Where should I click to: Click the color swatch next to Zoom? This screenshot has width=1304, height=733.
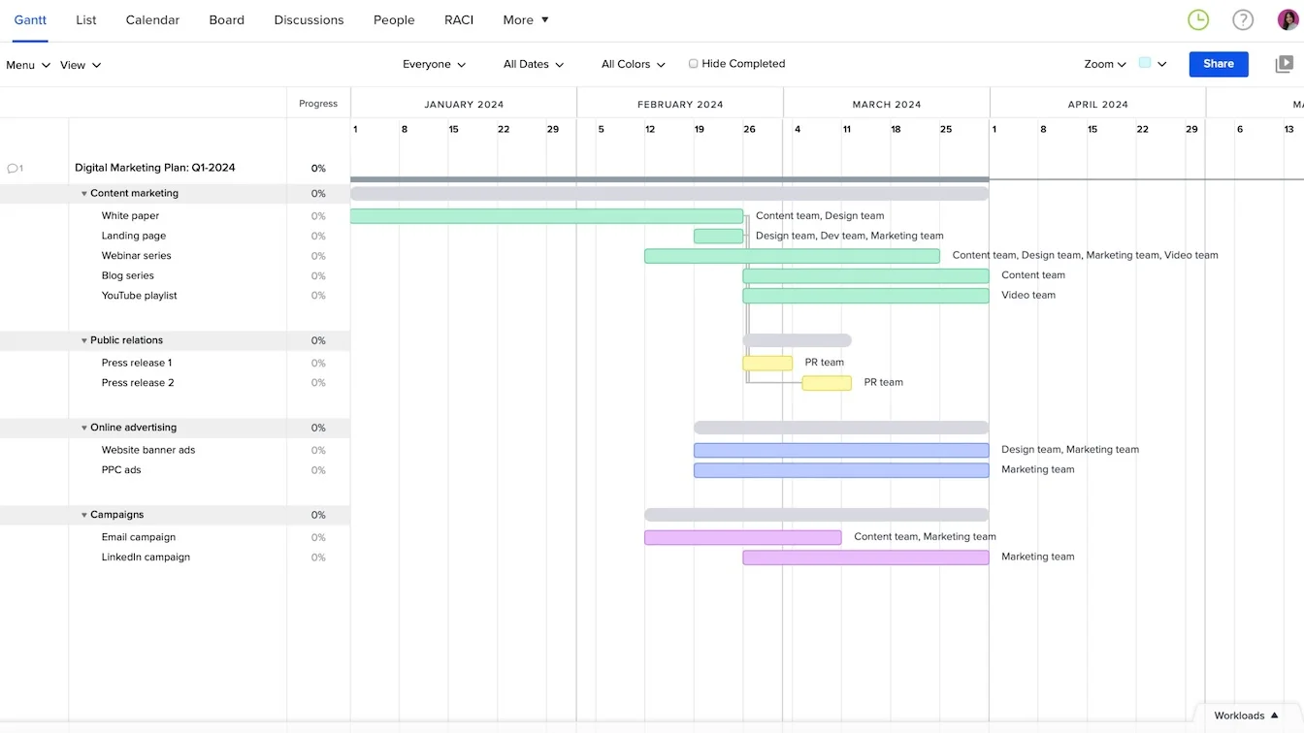1146,60
